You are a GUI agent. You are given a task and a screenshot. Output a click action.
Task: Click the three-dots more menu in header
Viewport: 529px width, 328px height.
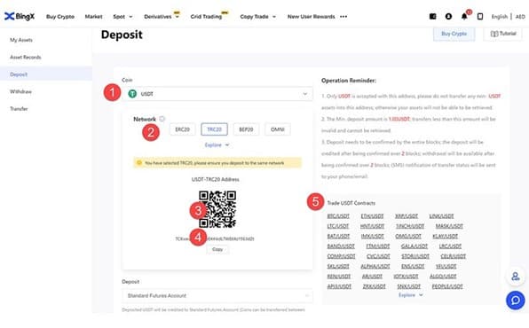point(343,17)
